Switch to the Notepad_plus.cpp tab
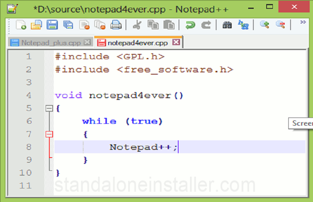313x202 pixels. click(x=51, y=43)
